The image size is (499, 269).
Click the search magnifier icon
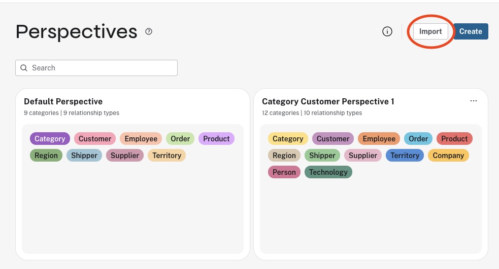(24, 68)
